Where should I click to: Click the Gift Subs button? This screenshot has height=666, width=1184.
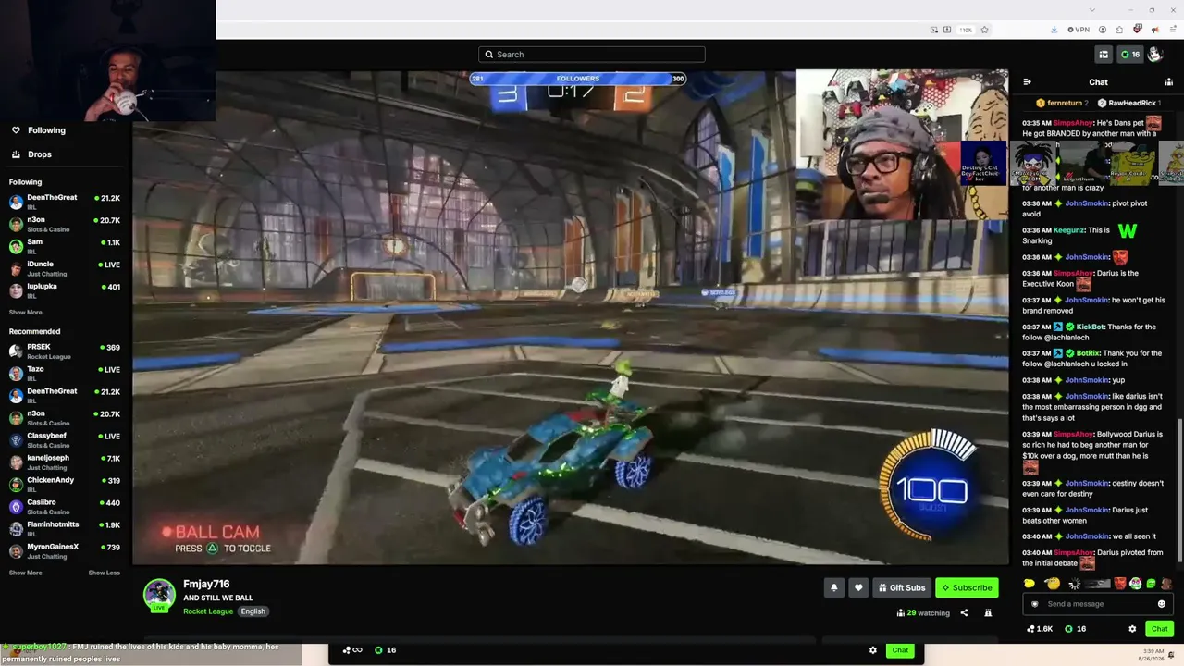(902, 587)
